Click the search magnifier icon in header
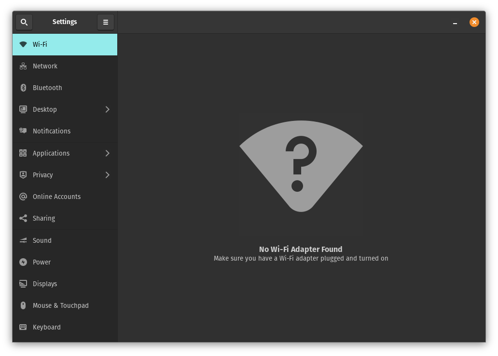 (24, 22)
